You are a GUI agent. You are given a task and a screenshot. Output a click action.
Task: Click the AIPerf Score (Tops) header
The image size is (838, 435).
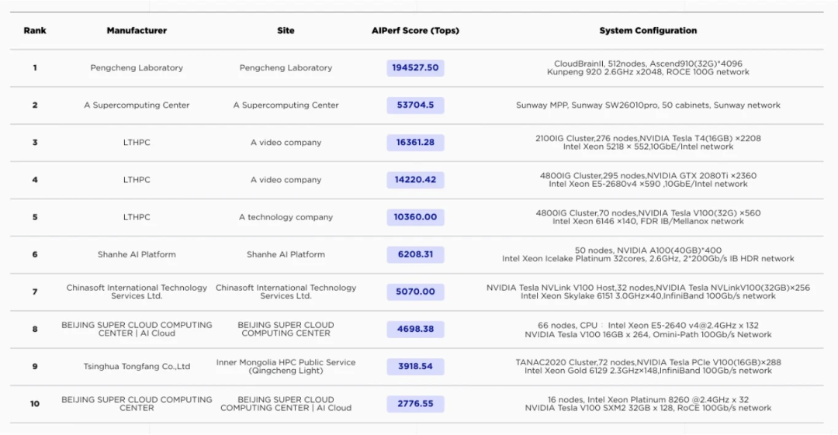tap(415, 30)
